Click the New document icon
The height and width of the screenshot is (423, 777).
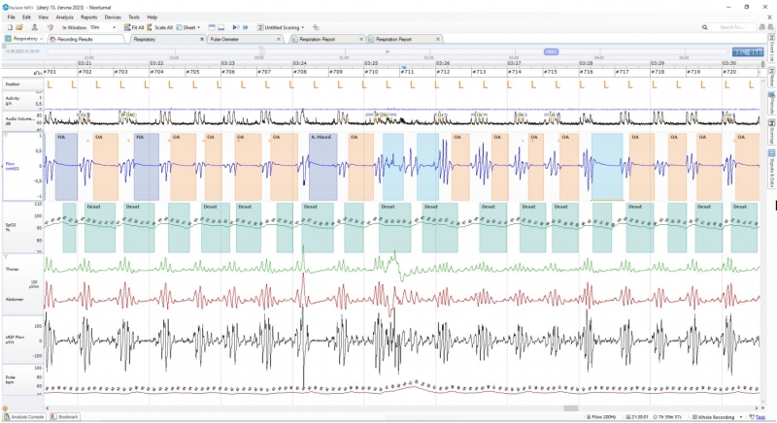[10, 28]
